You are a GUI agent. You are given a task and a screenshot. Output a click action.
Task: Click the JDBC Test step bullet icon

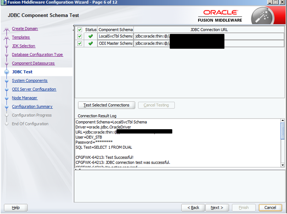(6, 72)
